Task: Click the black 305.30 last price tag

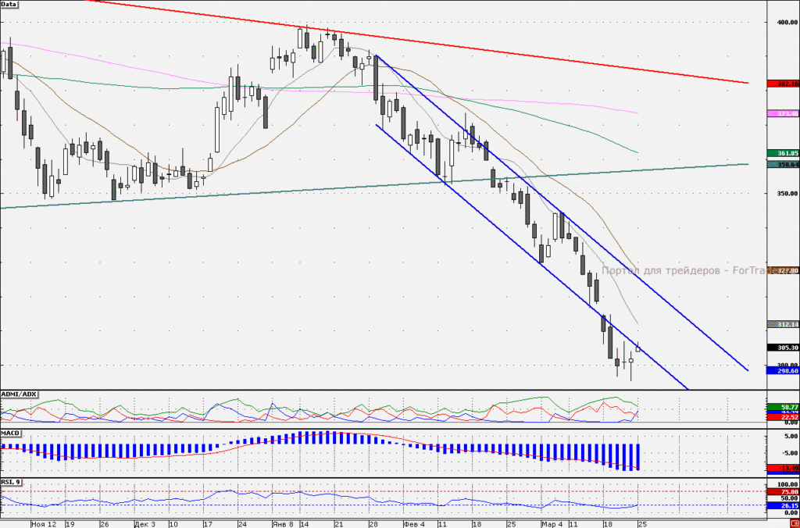Action: tap(783, 348)
